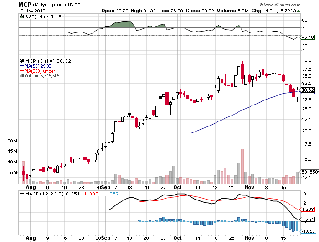Click the 12.5 price axis label
Image resolution: width=319 pixels, height=242 pixels.
click(x=307, y=177)
